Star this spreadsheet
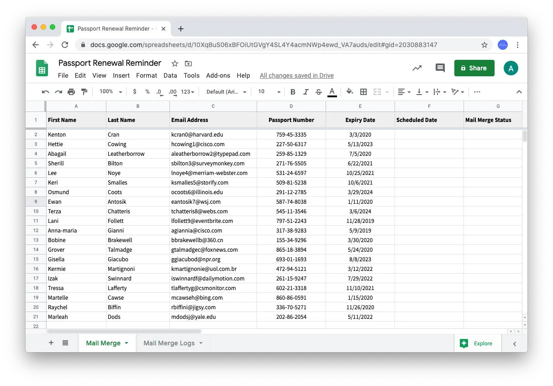 point(175,63)
